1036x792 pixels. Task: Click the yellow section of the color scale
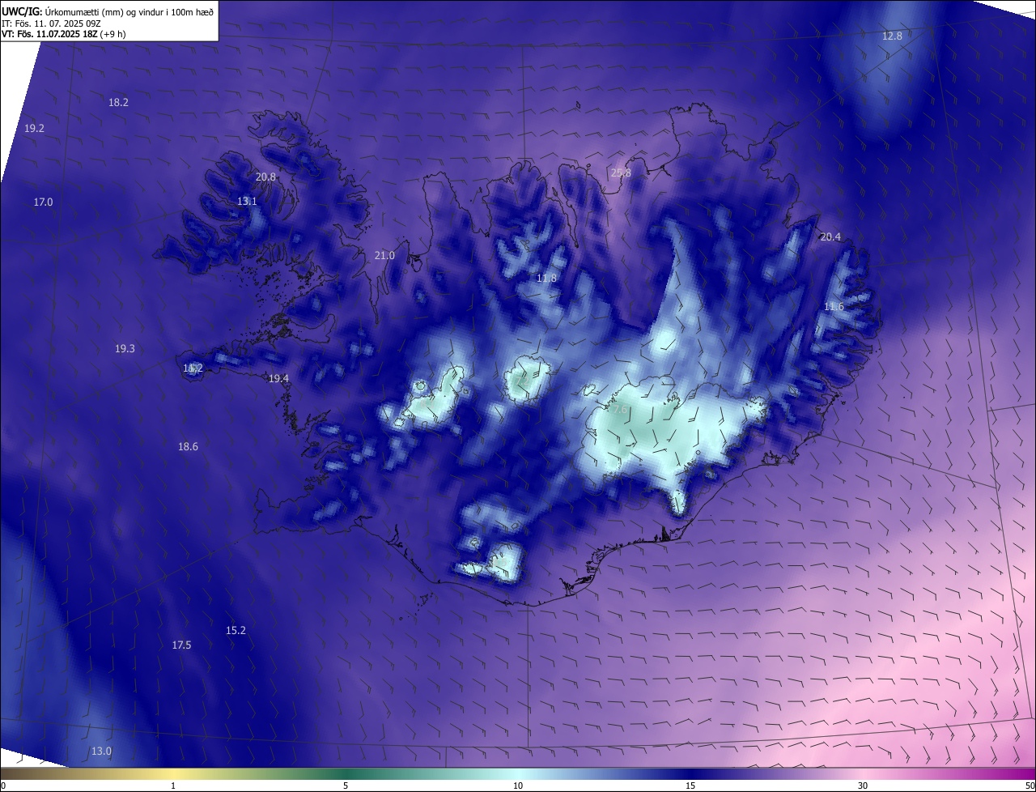click(173, 773)
